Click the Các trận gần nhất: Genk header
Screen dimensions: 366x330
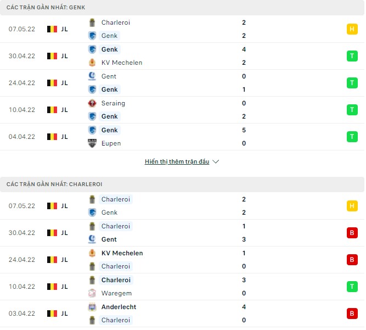click(46, 7)
